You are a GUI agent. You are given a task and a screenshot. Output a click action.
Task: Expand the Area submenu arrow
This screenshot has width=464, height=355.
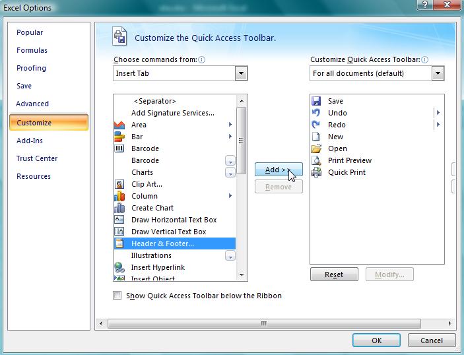230,125
